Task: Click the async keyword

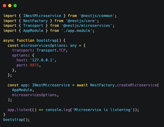Action: [9, 41]
